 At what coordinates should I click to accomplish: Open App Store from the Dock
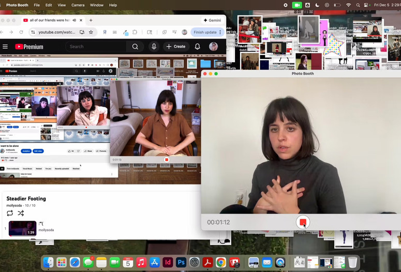[x=155, y=263]
